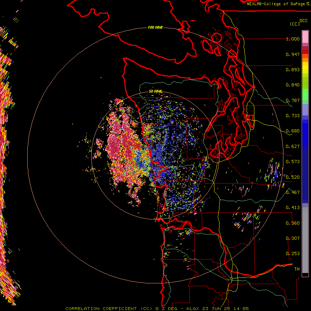Screen dimensions: 311x311
Task: Pick the bright green swatch on color bar
Action: [305, 94]
